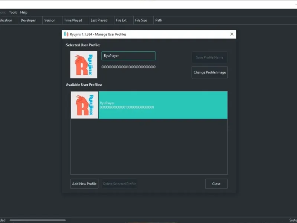
Task: Click Add New Profile button
Action: point(84,184)
